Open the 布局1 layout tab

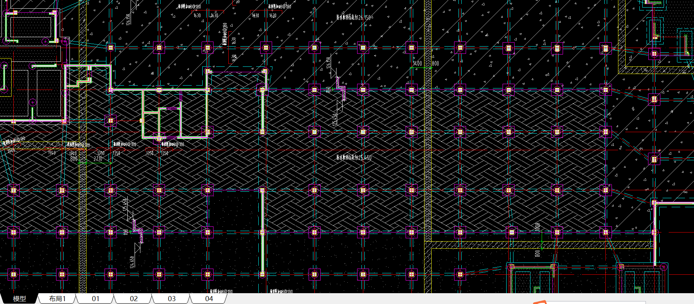57,299
